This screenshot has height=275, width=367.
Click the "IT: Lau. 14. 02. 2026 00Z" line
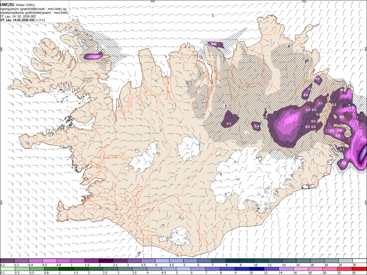18,16
